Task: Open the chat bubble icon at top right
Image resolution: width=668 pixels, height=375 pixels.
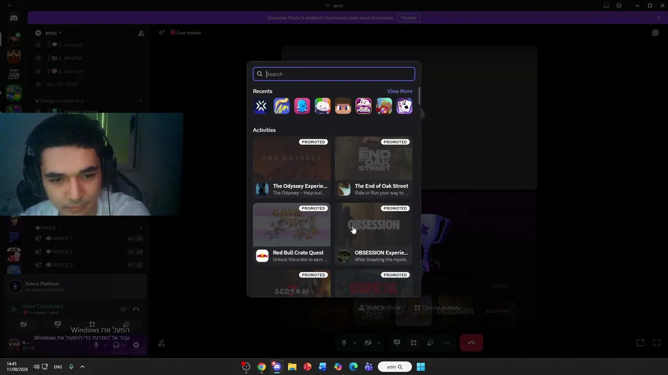Action: click(655, 33)
